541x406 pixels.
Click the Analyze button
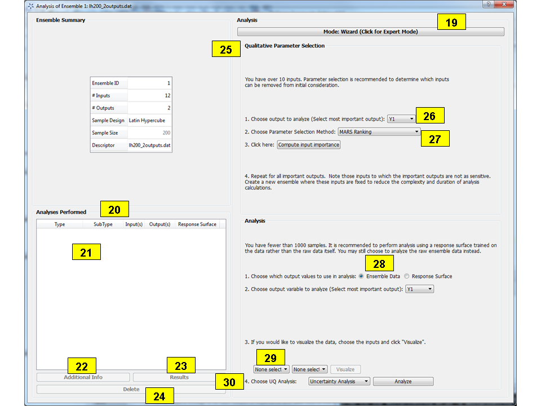403,381
